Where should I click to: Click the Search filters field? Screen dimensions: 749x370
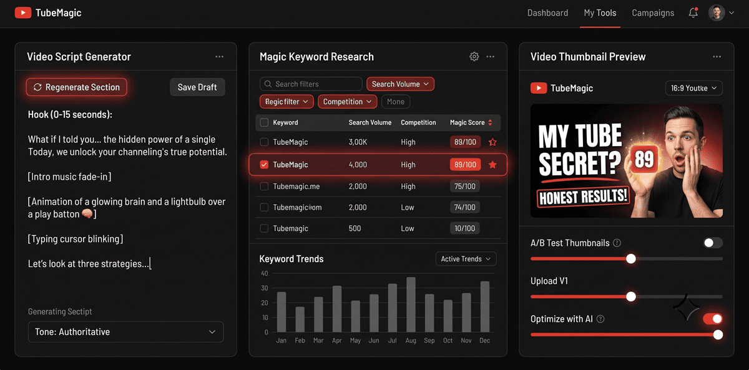pyautogui.click(x=311, y=84)
